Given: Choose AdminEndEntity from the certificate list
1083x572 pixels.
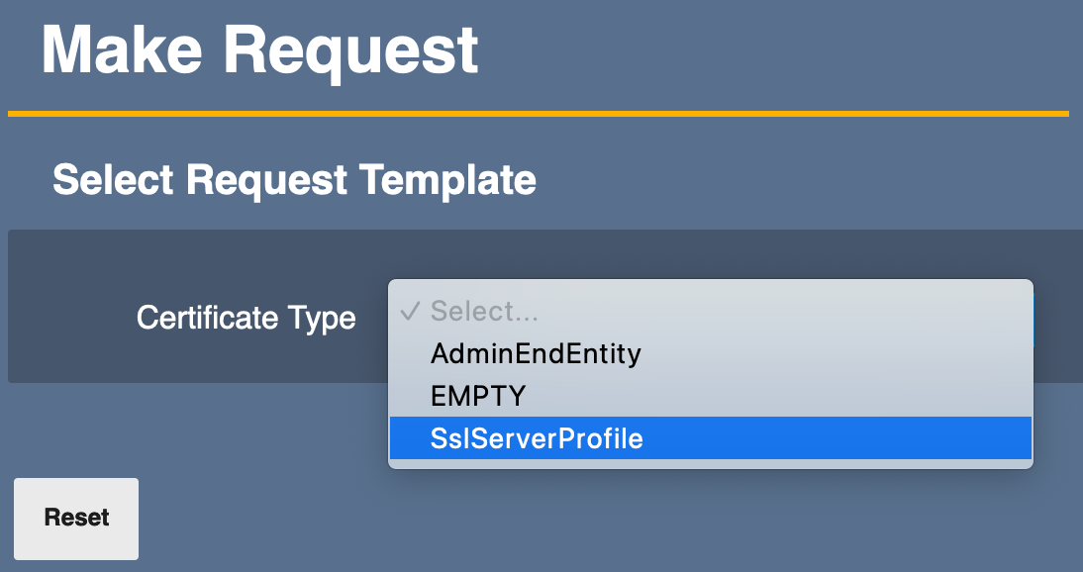Looking at the screenshot, I should click(x=535, y=353).
